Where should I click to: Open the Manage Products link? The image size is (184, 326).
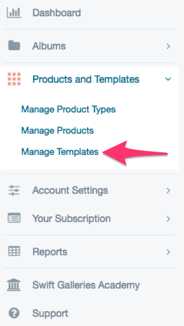coord(57,130)
